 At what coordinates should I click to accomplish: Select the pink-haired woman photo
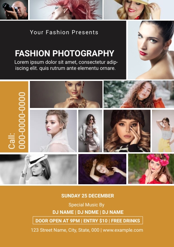click(x=66, y=10)
